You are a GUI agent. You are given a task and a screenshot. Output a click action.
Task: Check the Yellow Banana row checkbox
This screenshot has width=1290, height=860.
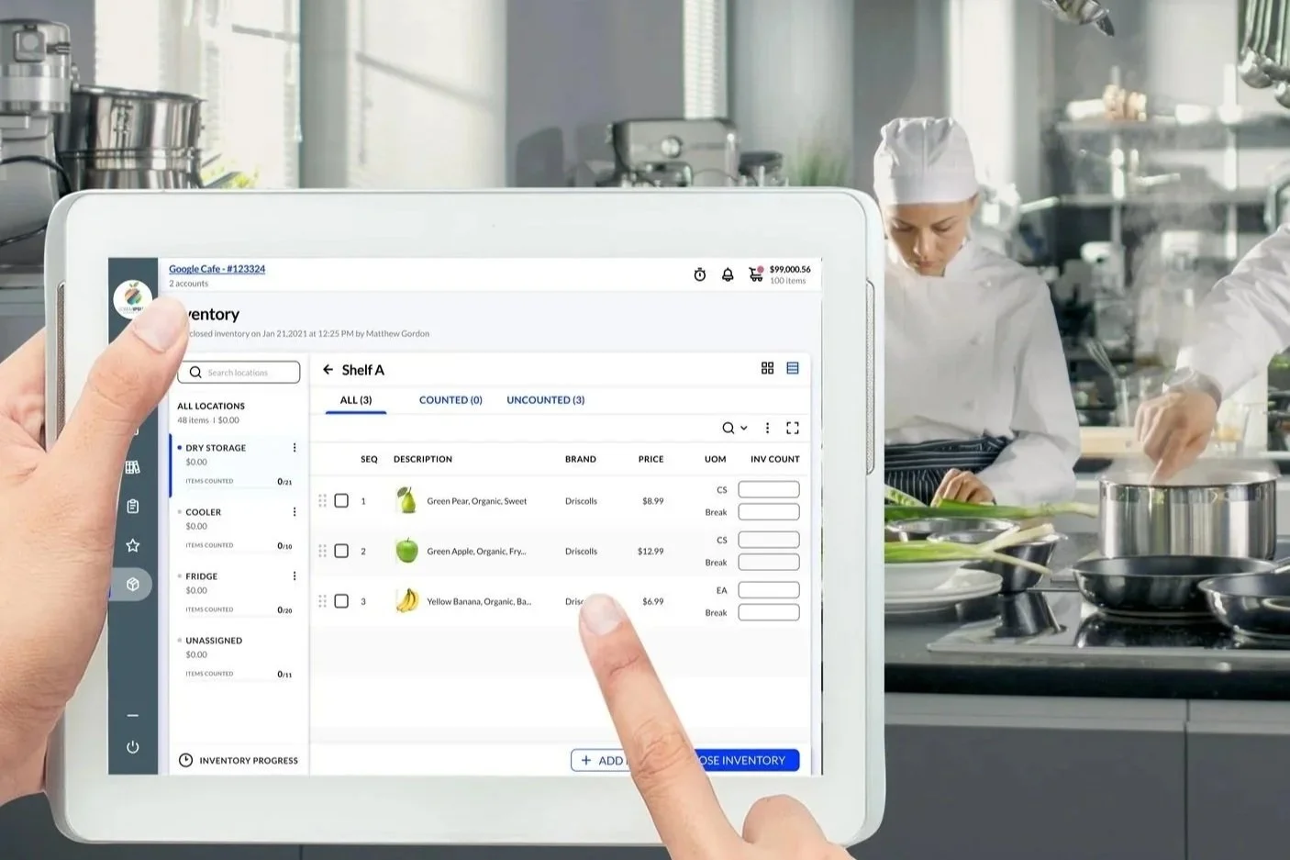click(341, 601)
